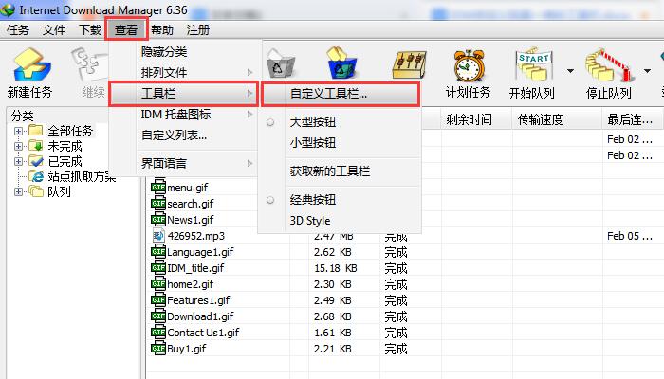This screenshot has width=664, height=379.
Task: Open the 文件 menu
Action: [x=54, y=30]
